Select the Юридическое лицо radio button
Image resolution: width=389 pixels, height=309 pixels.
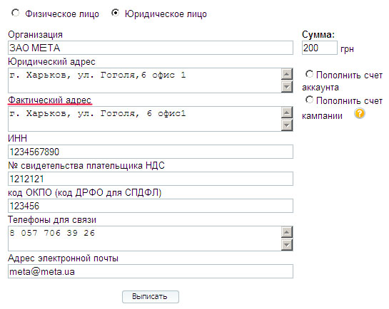(x=115, y=13)
